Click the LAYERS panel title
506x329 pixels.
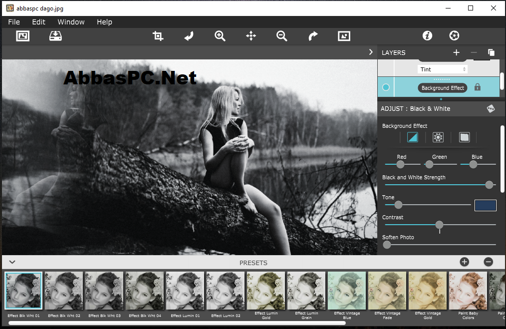tap(393, 52)
